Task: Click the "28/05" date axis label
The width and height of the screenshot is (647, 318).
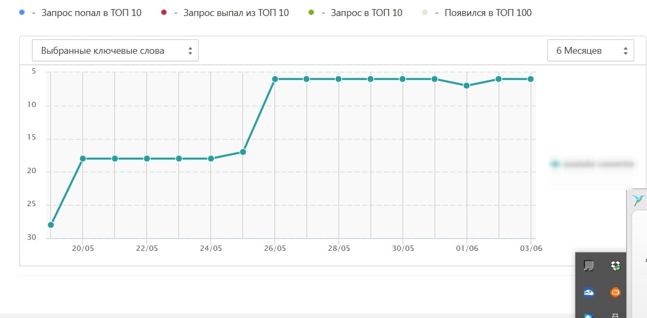Action: click(x=339, y=248)
